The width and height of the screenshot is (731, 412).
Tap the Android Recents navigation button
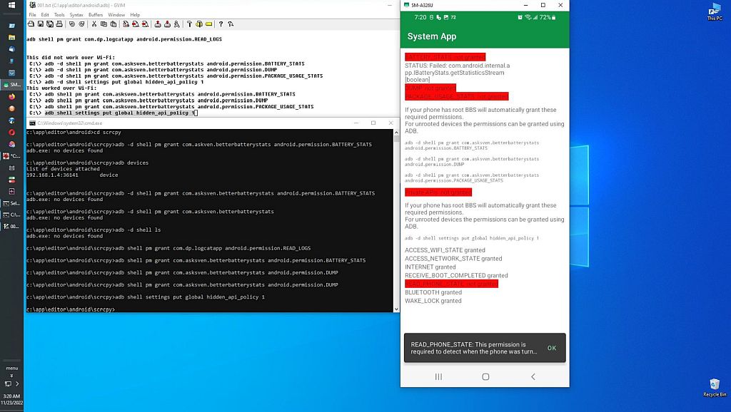tap(438, 376)
